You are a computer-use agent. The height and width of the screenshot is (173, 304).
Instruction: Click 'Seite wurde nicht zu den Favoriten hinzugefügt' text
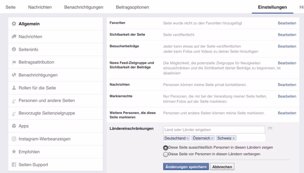pyautogui.click(x=202, y=23)
